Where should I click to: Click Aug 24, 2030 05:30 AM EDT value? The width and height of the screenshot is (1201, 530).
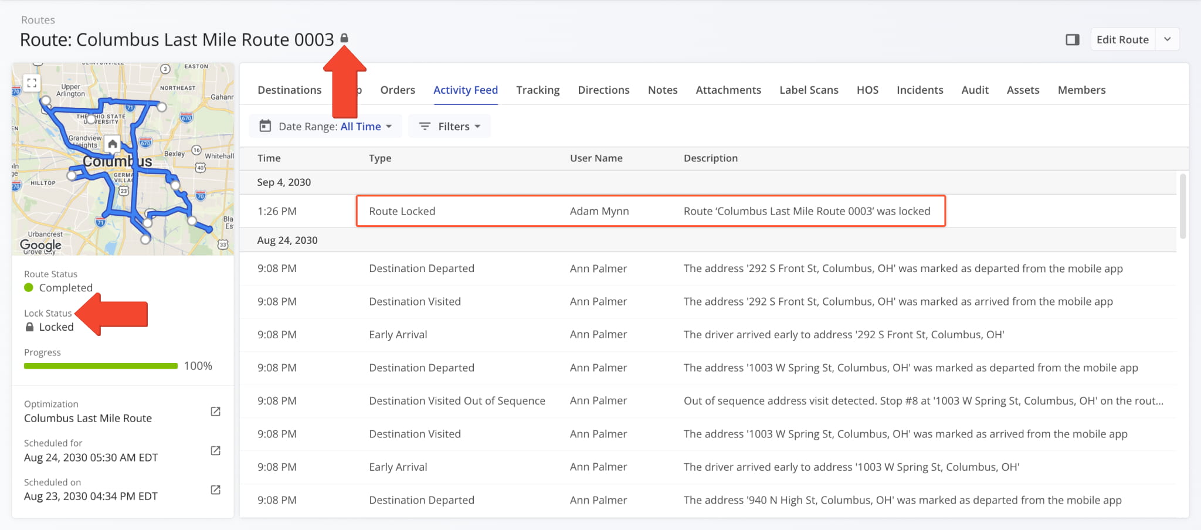91,457
